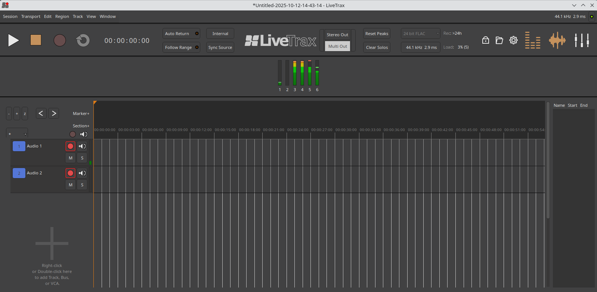Screen dimensions: 597x292
Task: Click the engine status indicator at top right
Action: tap(591, 16)
